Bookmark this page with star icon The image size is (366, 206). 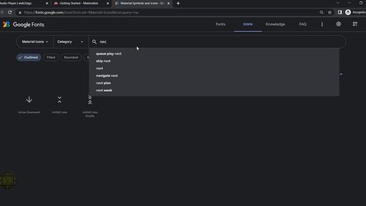[x=329, y=13]
